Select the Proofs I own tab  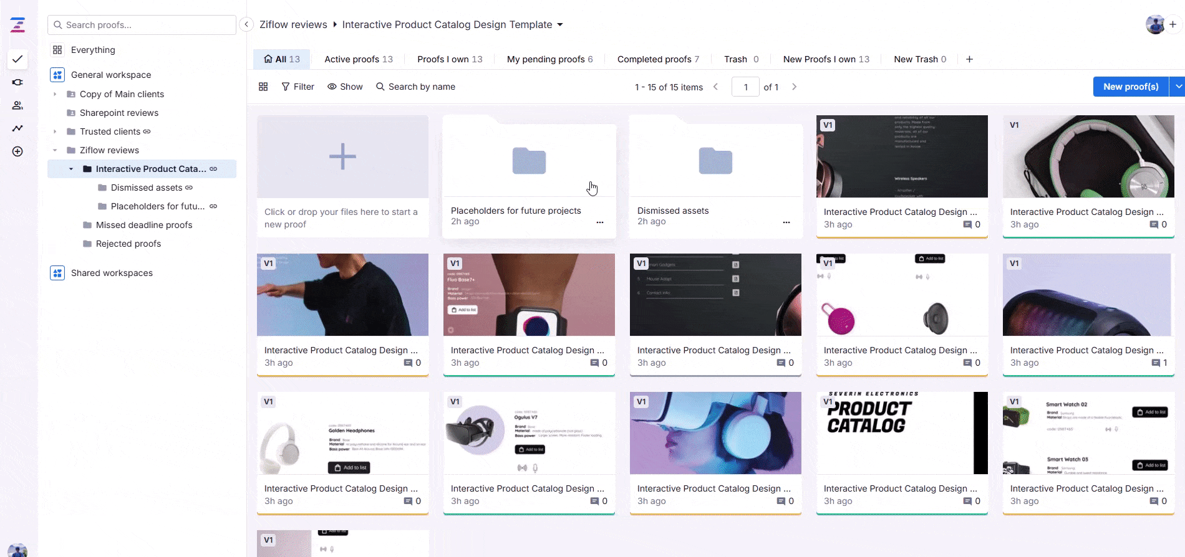tap(450, 59)
